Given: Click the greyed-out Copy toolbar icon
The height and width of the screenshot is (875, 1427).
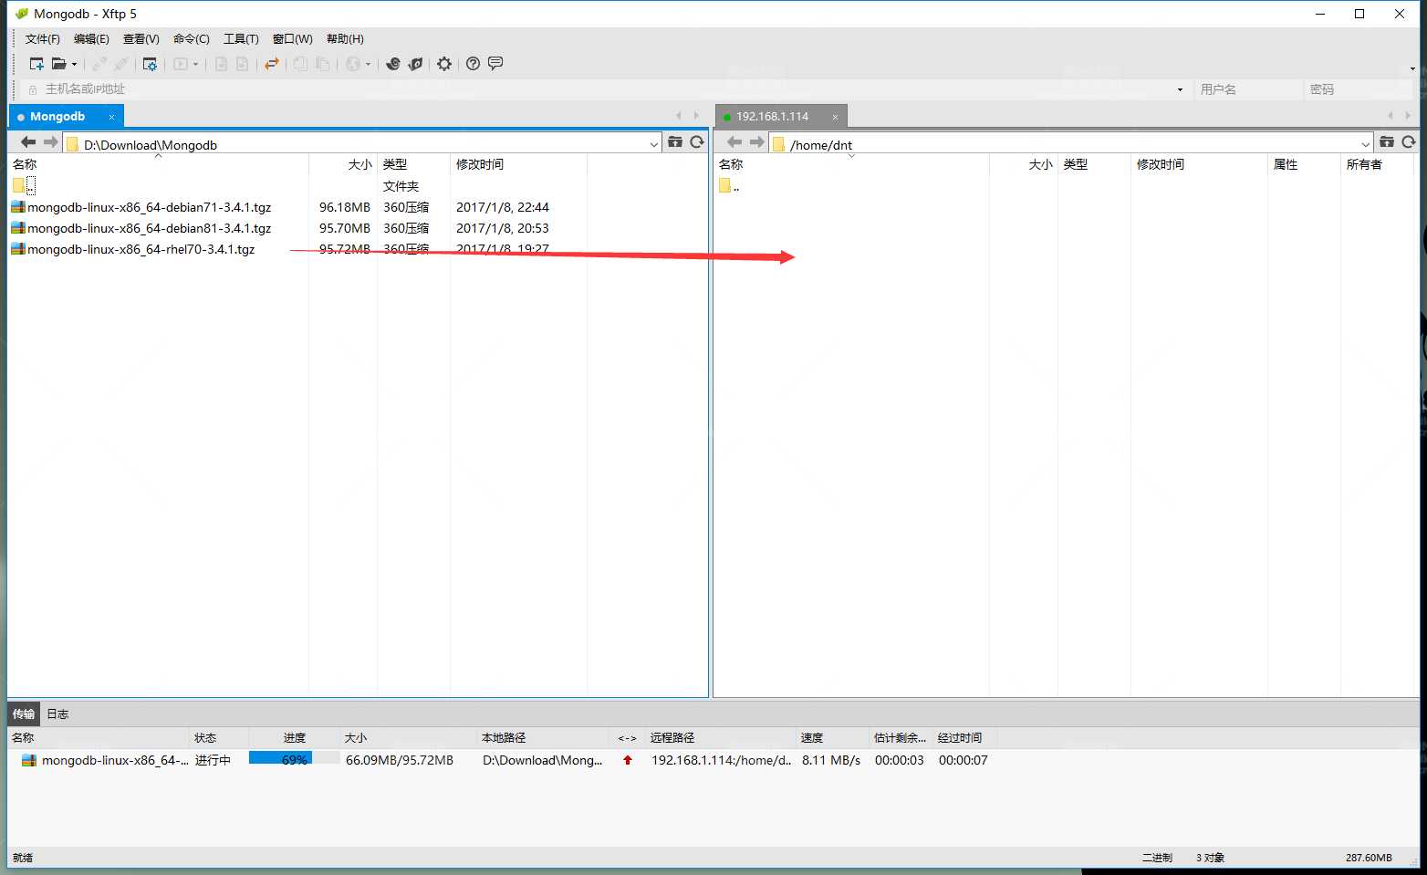Looking at the screenshot, I should coord(300,64).
